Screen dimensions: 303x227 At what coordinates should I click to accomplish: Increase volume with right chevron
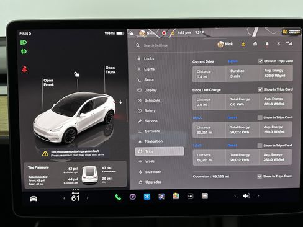258,195
